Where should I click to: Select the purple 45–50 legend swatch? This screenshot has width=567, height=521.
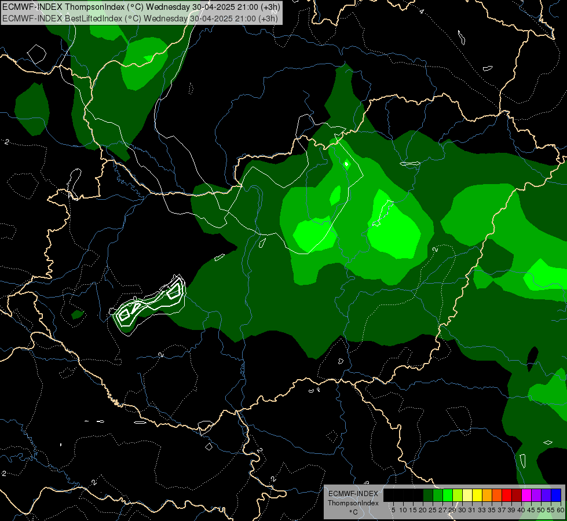coord(536,495)
